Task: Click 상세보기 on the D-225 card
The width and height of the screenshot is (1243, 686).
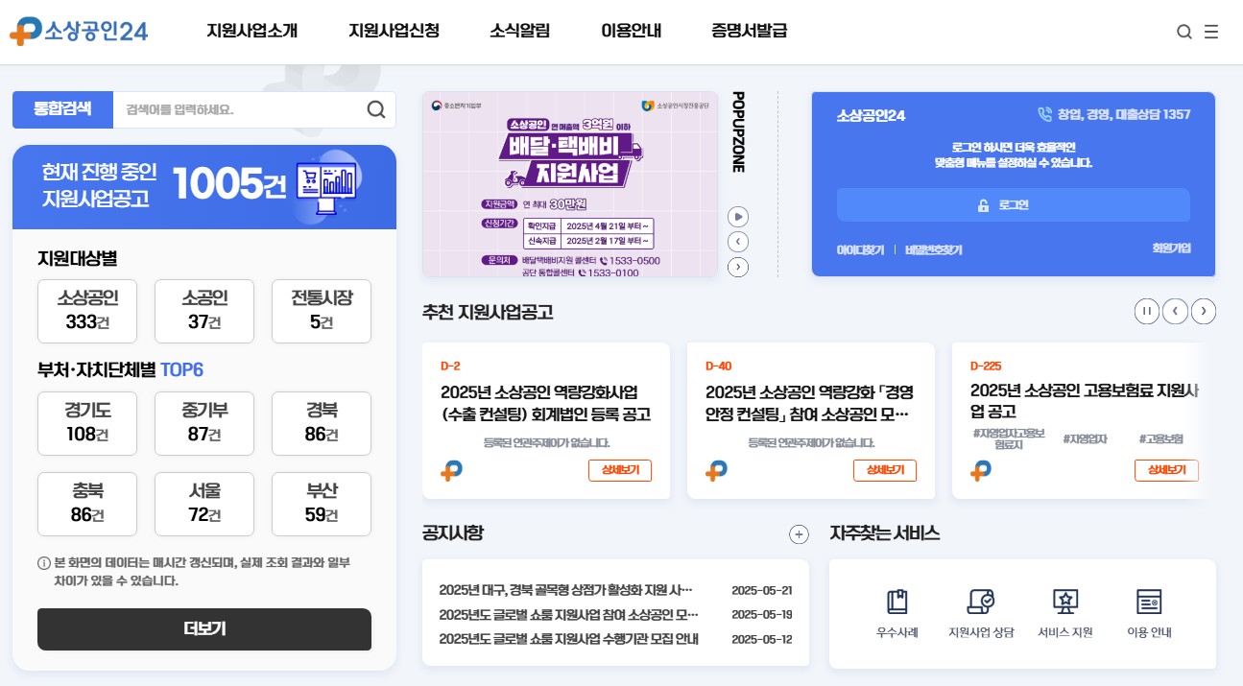Action: (x=1166, y=470)
